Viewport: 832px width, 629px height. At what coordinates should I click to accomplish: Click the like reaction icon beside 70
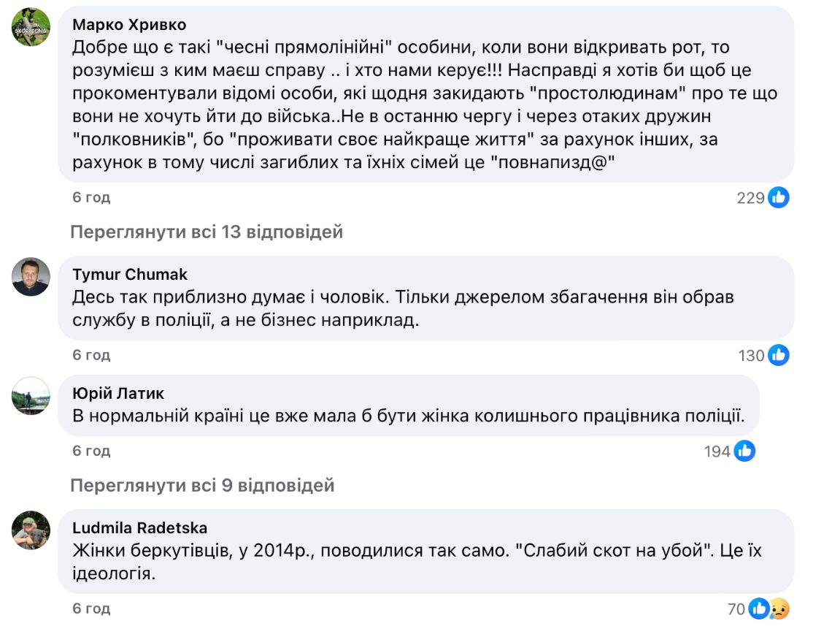(x=759, y=609)
